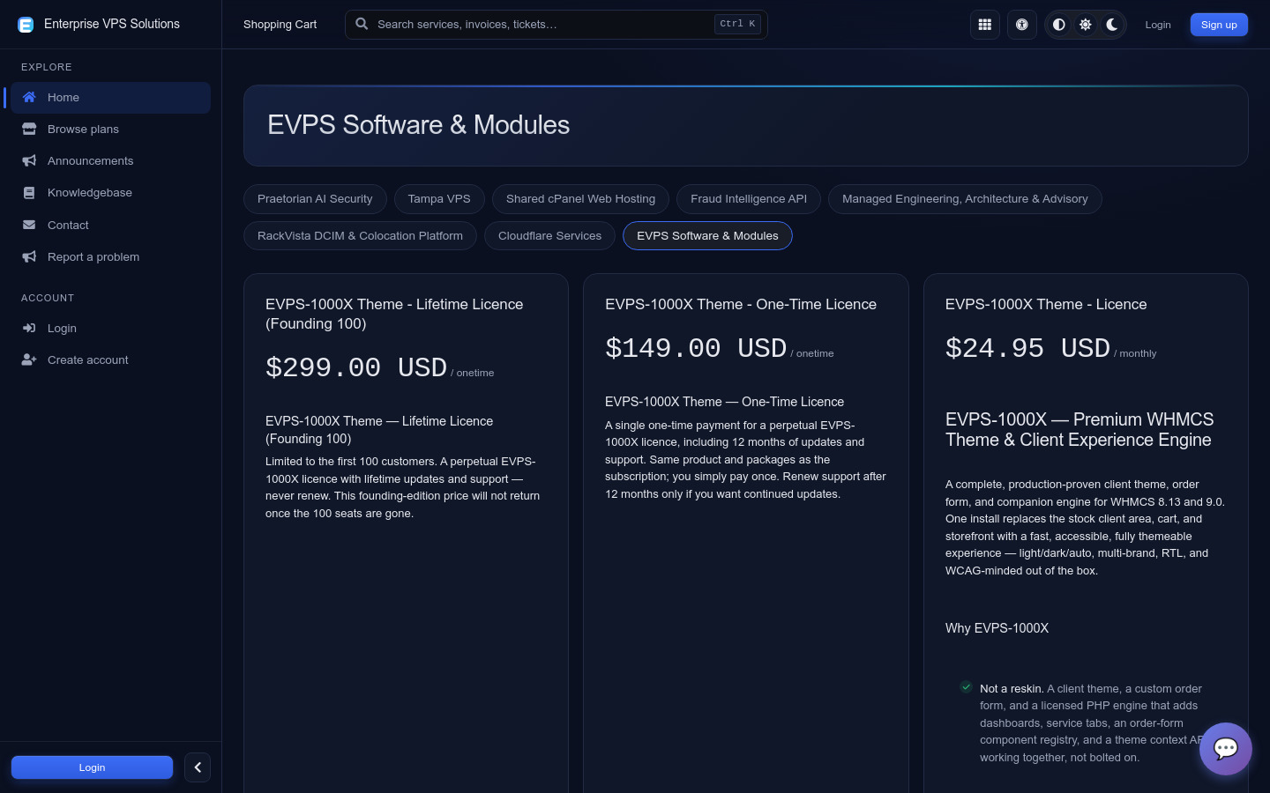The width and height of the screenshot is (1270, 793).
Task: Click Login link under Account section
Action: [x=111, y=328]
